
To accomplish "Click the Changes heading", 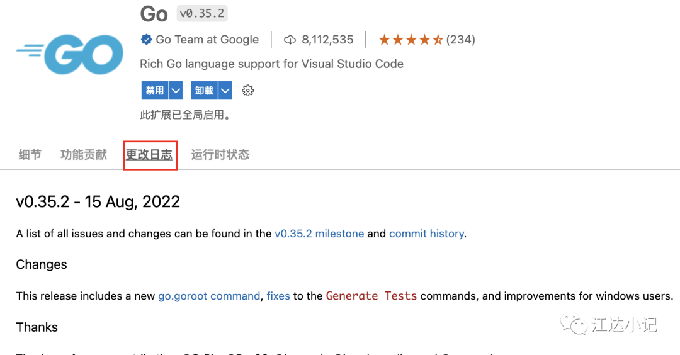I will [42, 265].
